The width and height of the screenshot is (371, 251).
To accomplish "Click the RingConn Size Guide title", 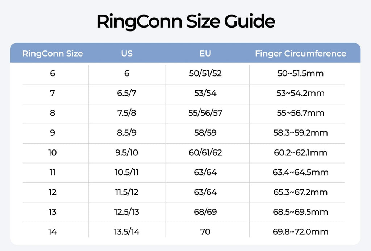I will [x=185, y=22].
